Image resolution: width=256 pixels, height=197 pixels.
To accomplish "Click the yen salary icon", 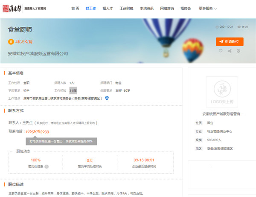I will coord(11,42).
